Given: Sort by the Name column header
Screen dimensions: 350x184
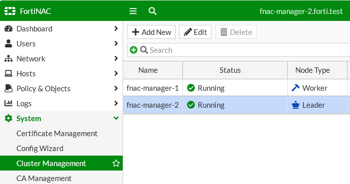Looking at the screenshot, I should coord(153,70).
